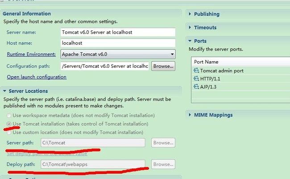This screenshot has height=179, width=290.
Task: Expand the MIME Mappings section
Action: point(190,115)
